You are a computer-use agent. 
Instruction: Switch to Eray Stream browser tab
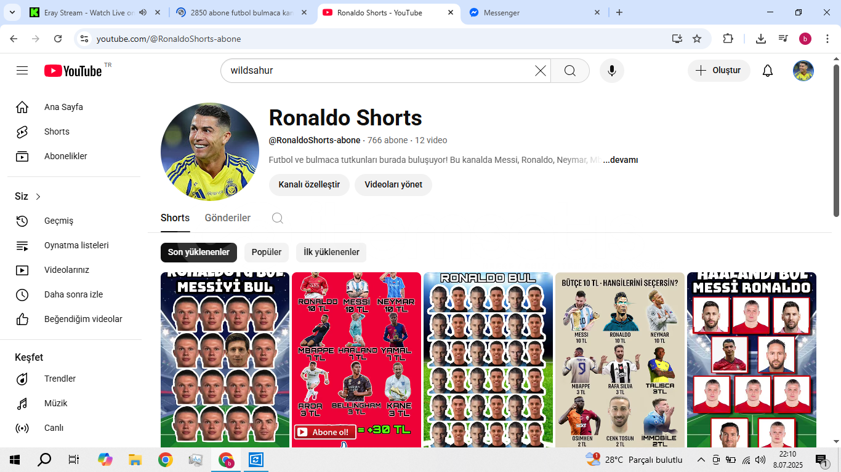click(89, 12)
